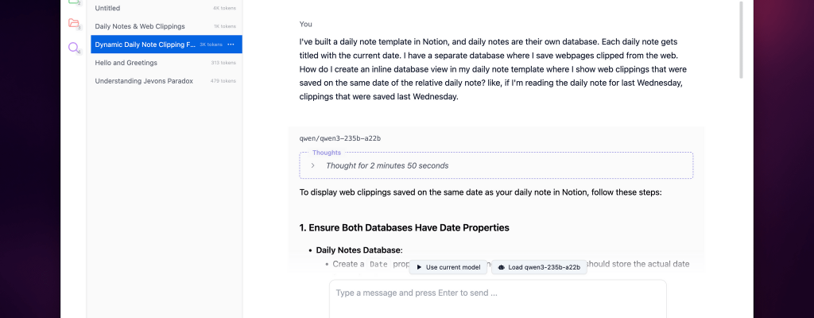Open the purple search sidebar icon
The image size is (814, 318).
[x=74, y=48]
